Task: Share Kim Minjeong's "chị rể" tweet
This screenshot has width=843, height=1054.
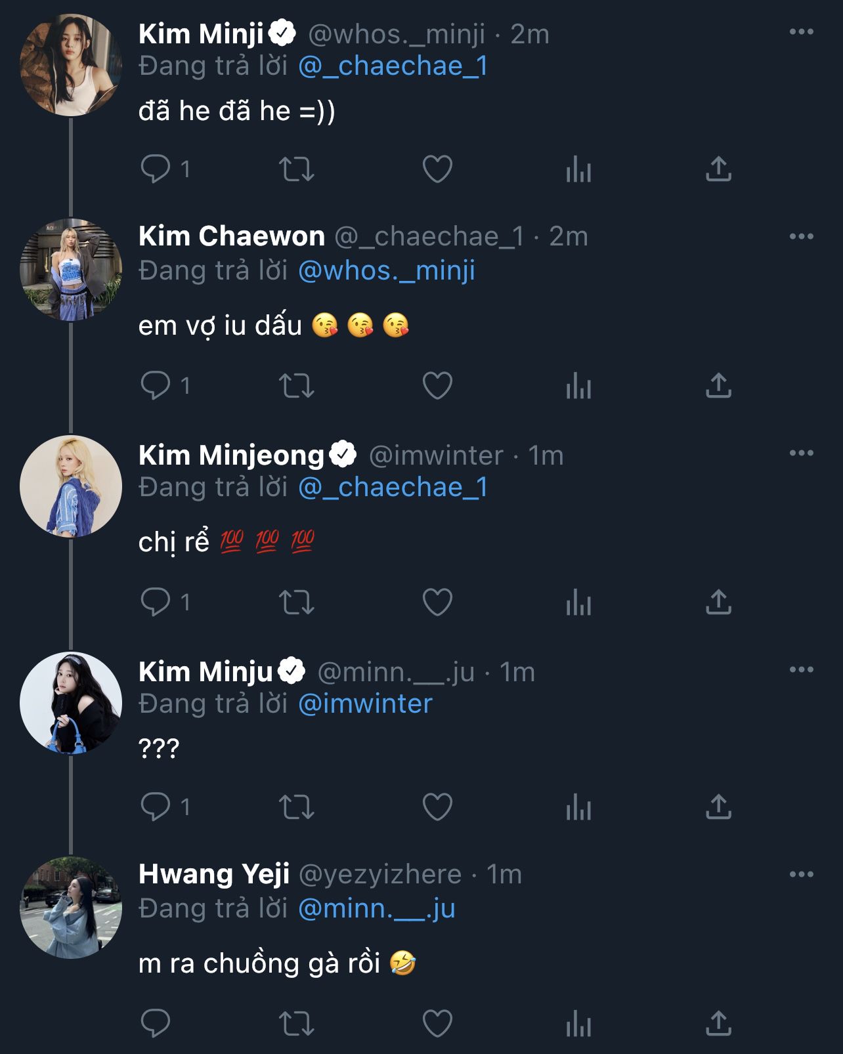Action: coord(718,602)
